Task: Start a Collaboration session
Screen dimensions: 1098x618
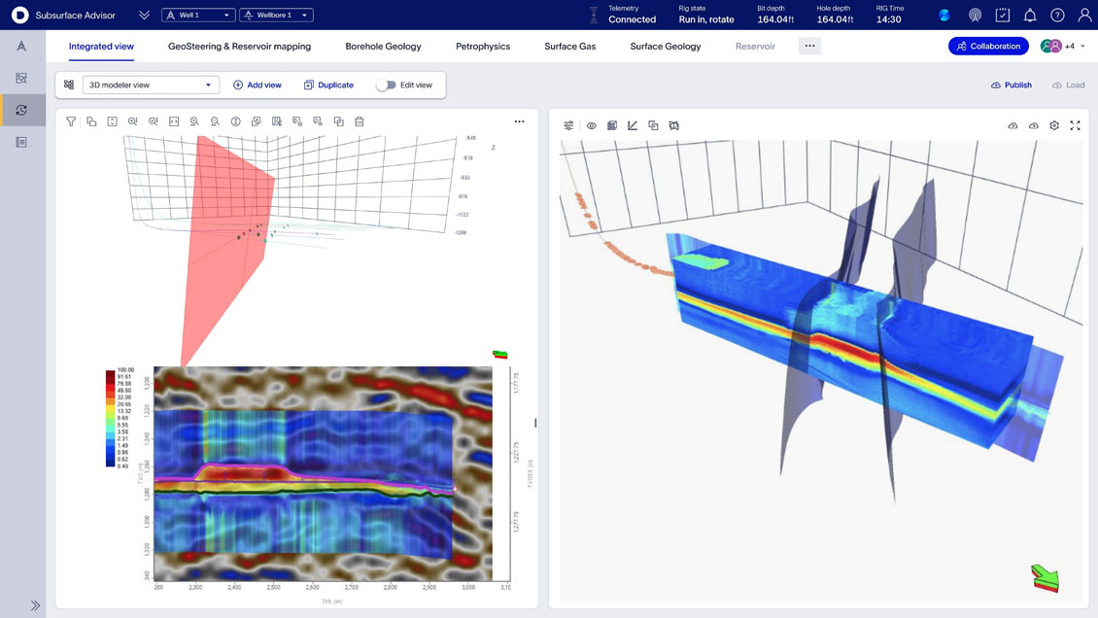Action: click(988, 46)
